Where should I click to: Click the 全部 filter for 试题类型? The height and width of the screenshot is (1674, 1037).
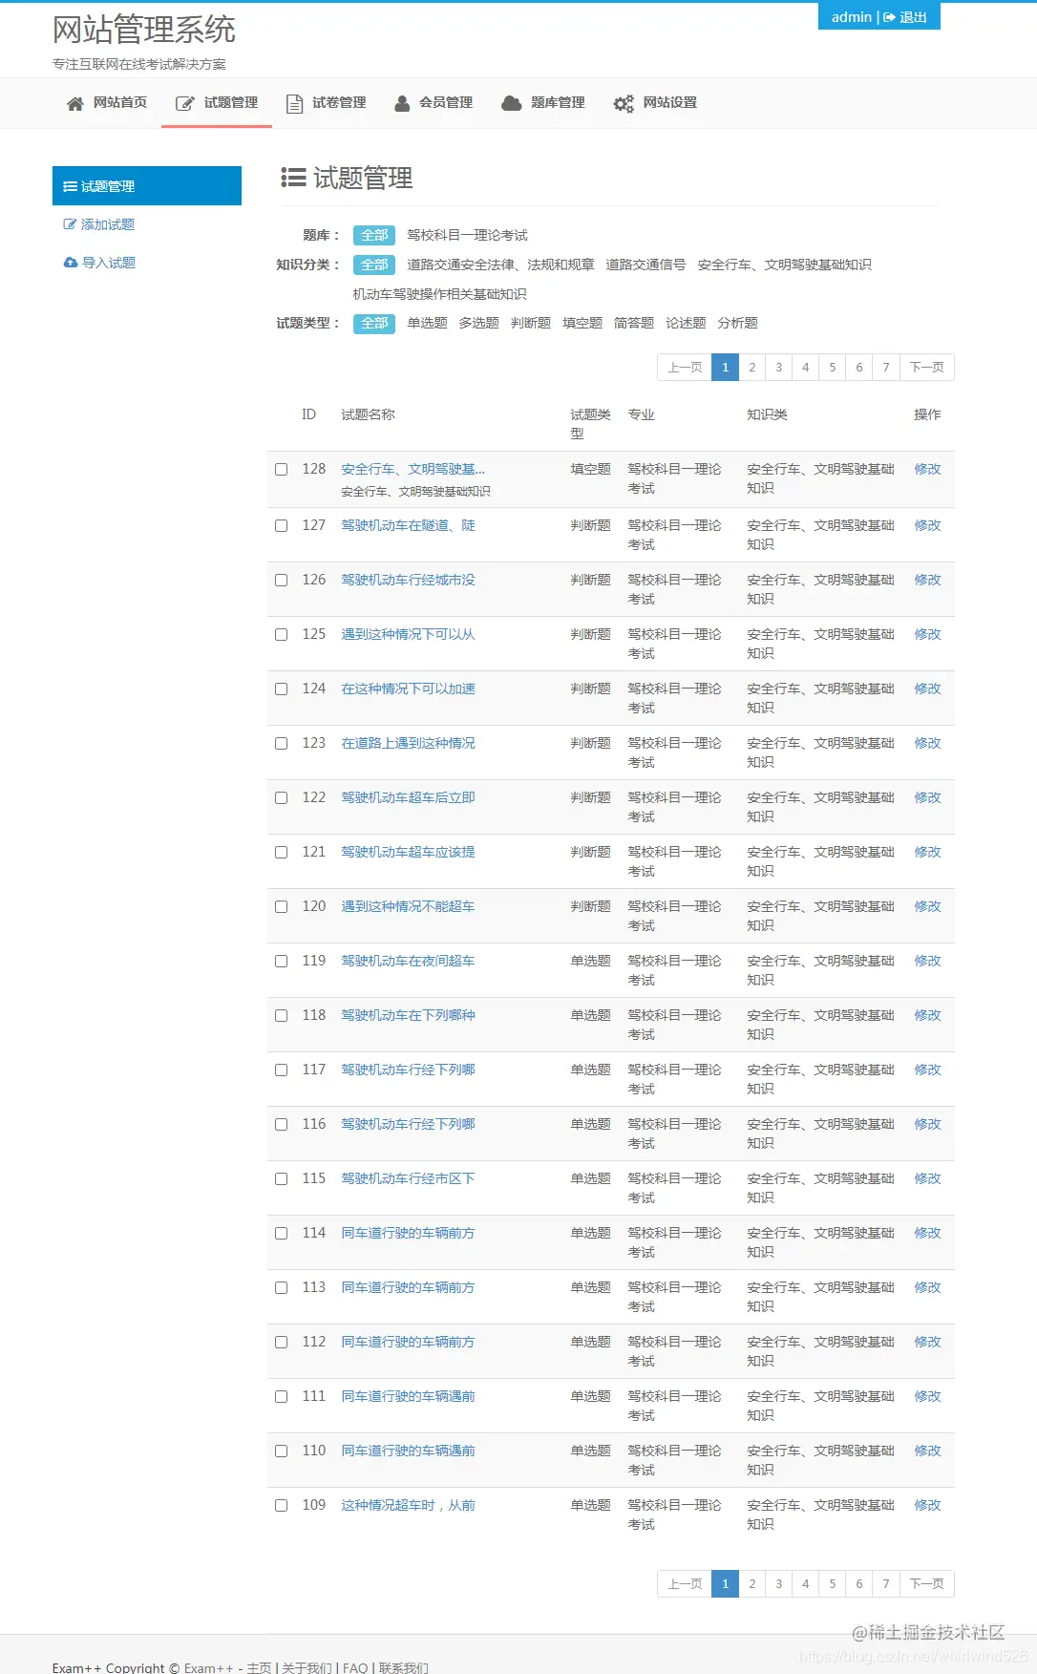tap(374, 323)
